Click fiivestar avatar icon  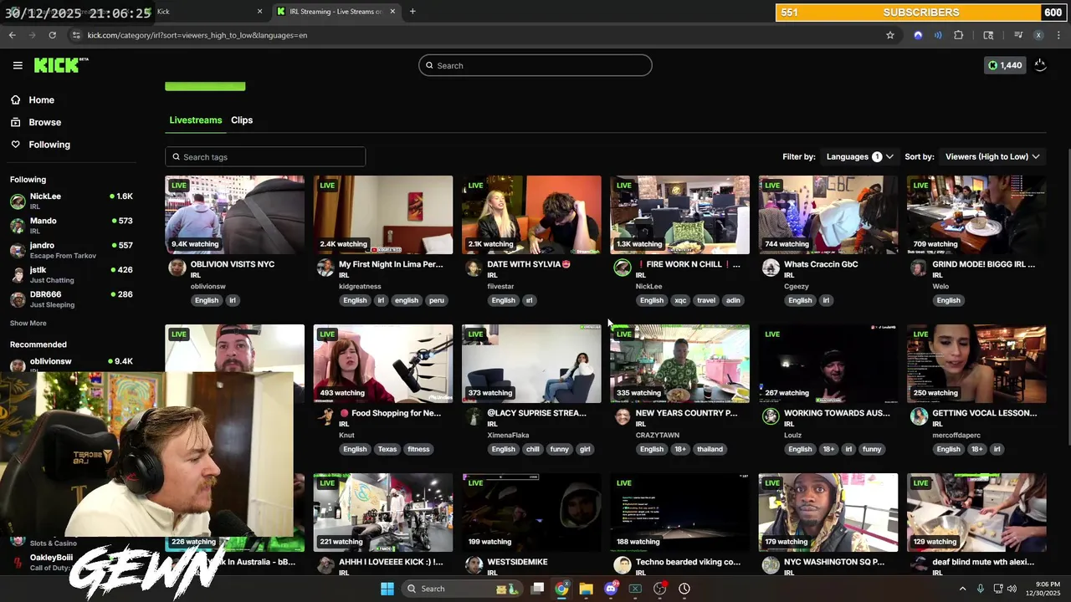click(x=474, y=268)
